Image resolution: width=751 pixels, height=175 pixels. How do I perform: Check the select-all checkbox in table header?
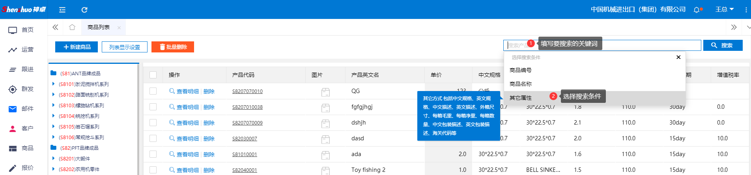tap(153, 75)
